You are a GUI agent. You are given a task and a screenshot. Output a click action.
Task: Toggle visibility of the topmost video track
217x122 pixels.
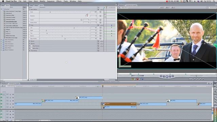point(1,95)
